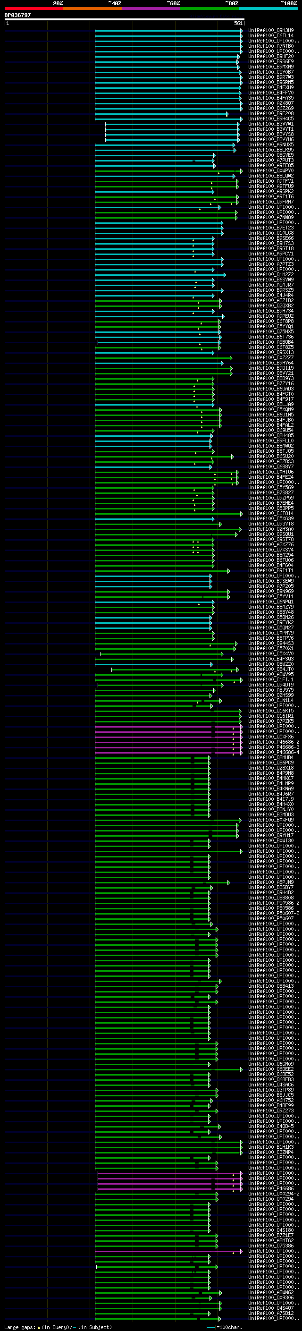Select hit UniRef100_Q9M3H9
Screen dimensions: 302x1331
point(271,31)
